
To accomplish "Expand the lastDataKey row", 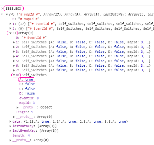I will tap(10, 126).
